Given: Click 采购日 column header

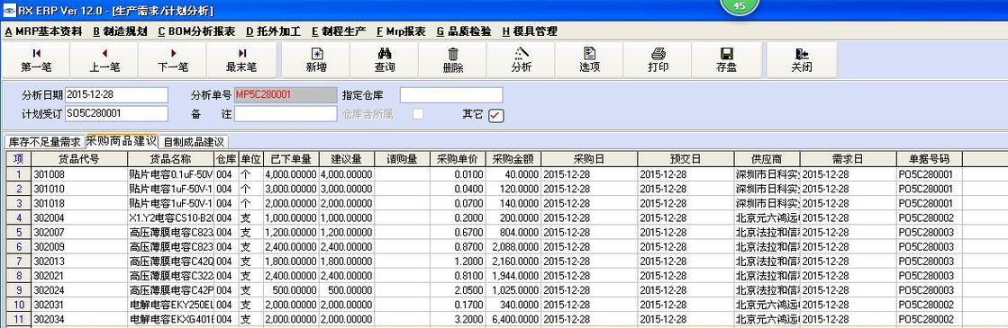Looking at the screenshot, I should [589, 158].
